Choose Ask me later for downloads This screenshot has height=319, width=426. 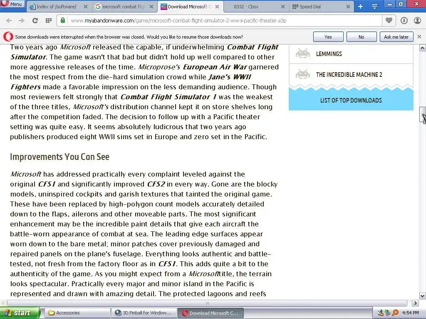pyautogui.click(x=396, y=37)
